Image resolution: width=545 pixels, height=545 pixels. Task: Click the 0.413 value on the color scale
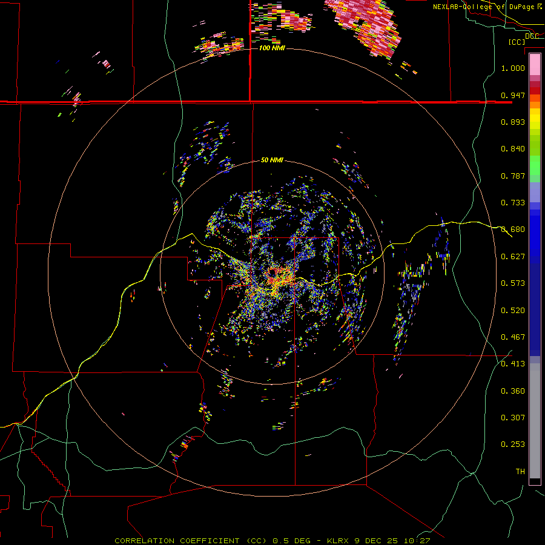tap(513, 364)
